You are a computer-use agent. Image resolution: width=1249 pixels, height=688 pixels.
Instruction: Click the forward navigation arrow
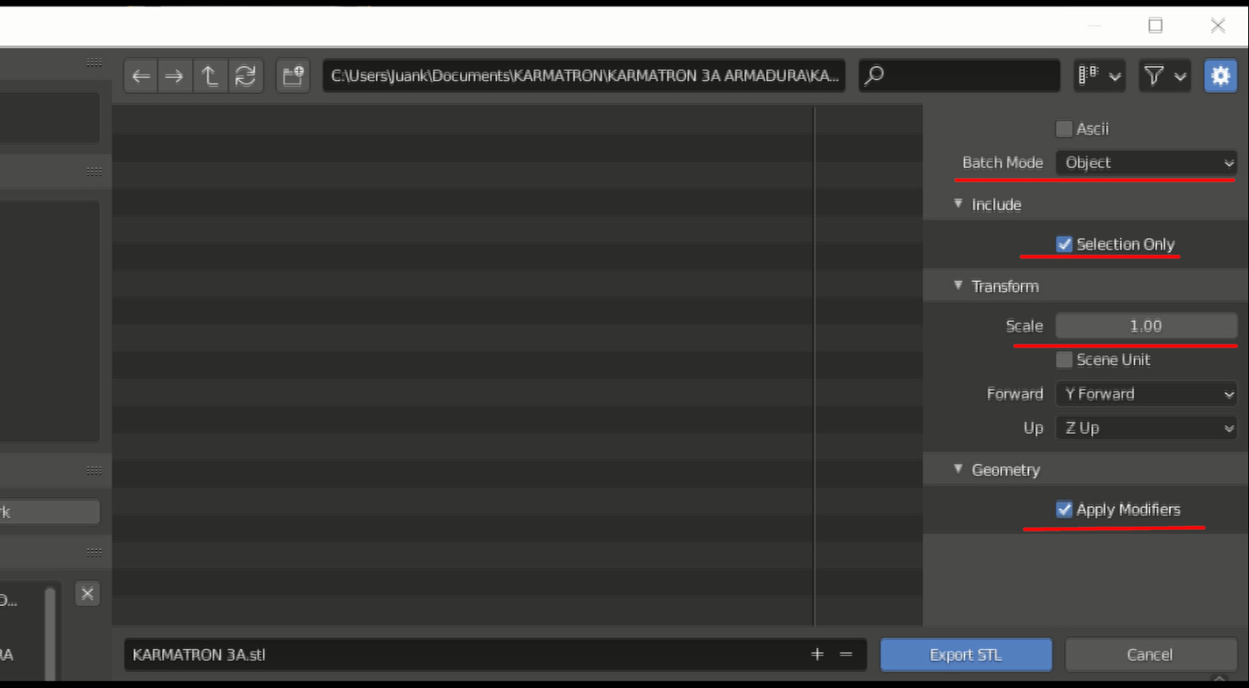point(174,76)
